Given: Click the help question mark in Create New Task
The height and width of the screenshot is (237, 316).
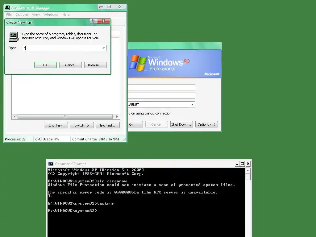Looking at the screenshot, I should click(x=93, y=21).
